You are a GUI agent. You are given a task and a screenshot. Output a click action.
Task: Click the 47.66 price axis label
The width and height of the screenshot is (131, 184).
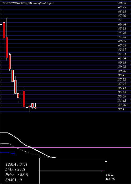tap(122, 16)
